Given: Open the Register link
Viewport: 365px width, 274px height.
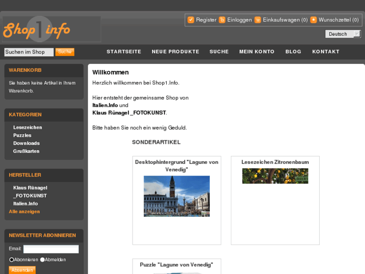Looking at the screenshot, I should pos(206,20).
